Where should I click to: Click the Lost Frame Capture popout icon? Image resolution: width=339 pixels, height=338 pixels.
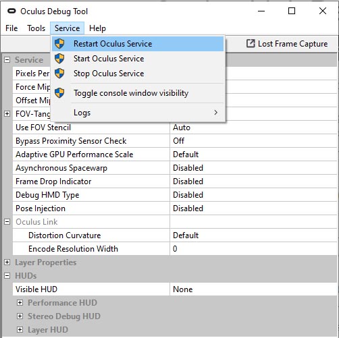(251, 43)
